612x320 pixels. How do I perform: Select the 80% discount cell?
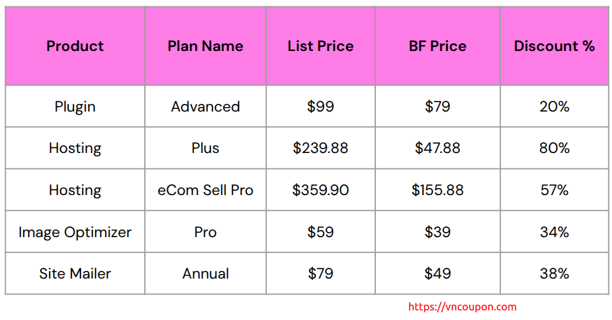pos(554,148)
